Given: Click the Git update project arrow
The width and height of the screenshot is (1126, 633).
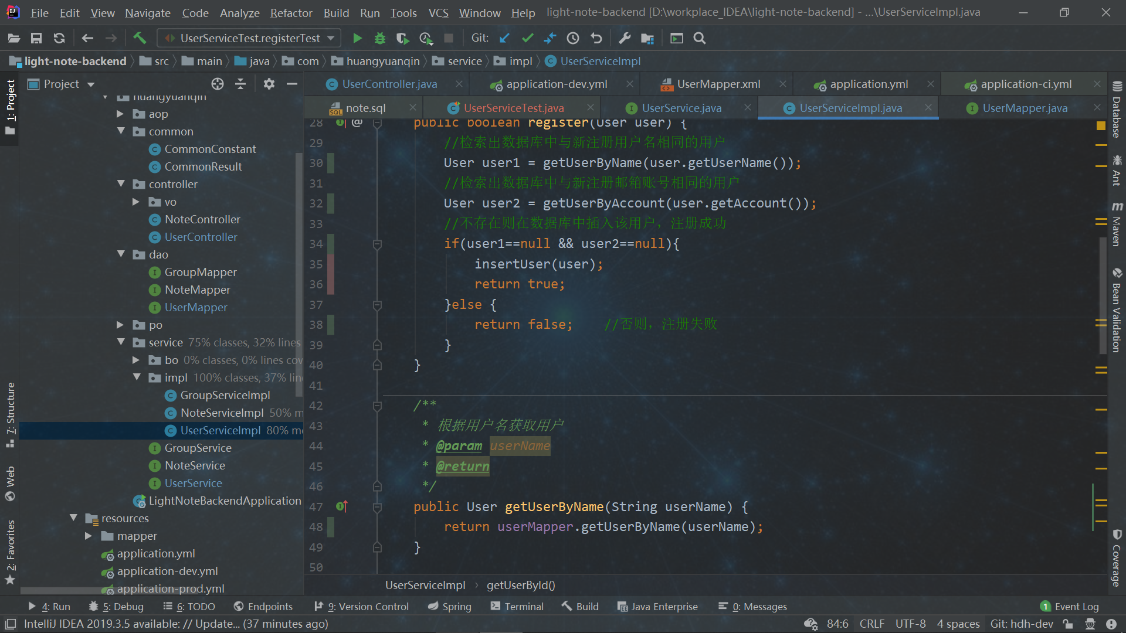Looking at the screenshot, I should click(504, 38).
